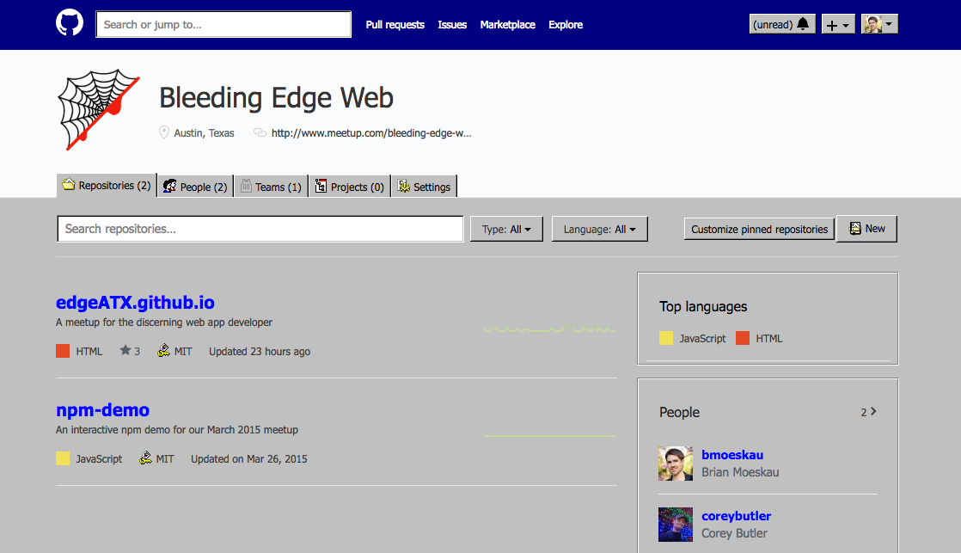Create a New repository

866,228
